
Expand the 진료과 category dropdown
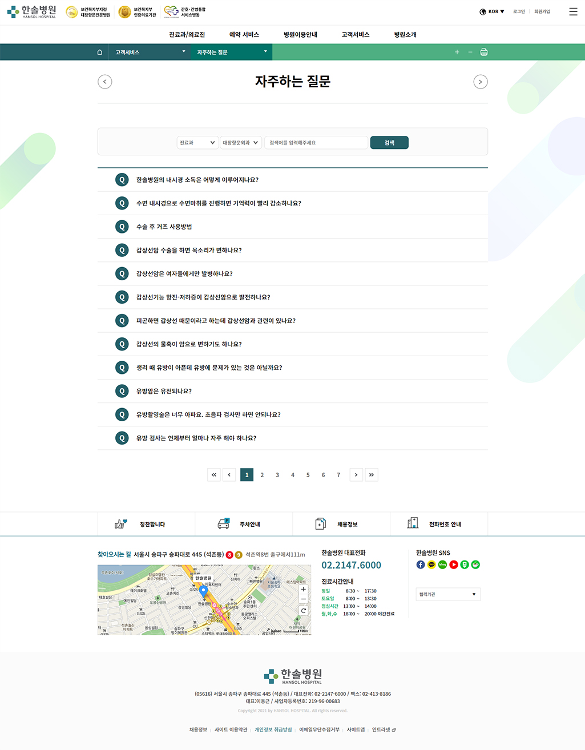tap(197, 143)
